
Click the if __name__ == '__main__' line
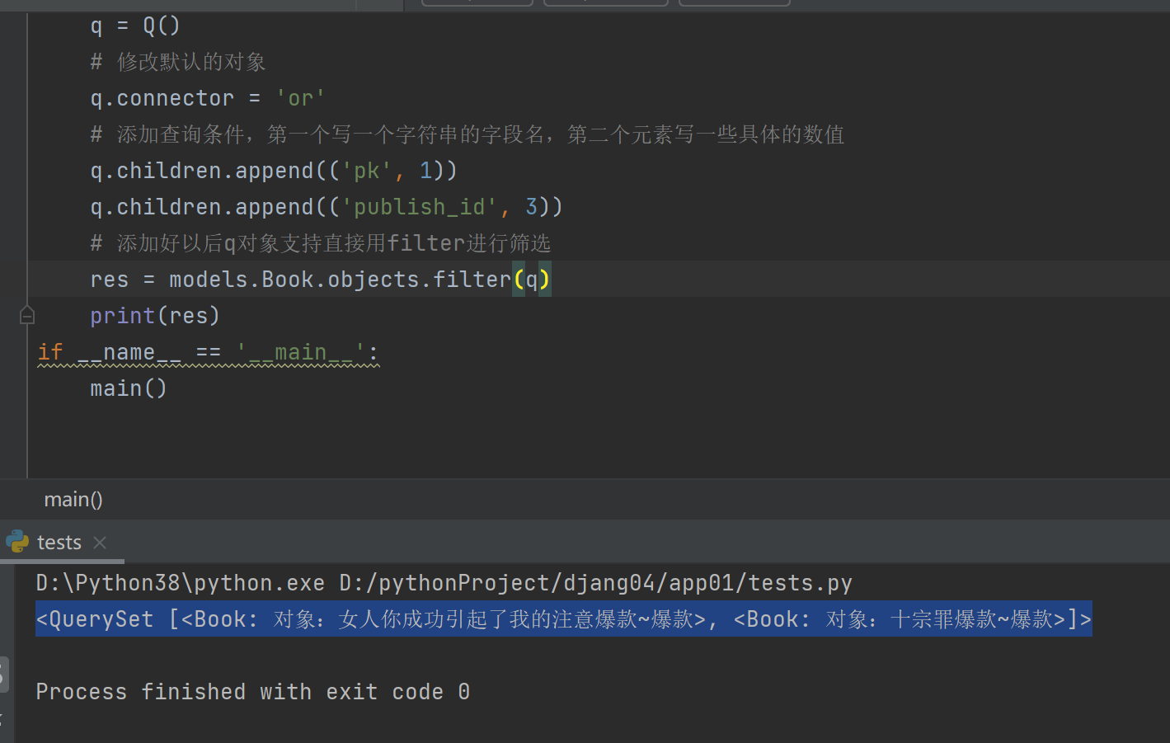209,353
